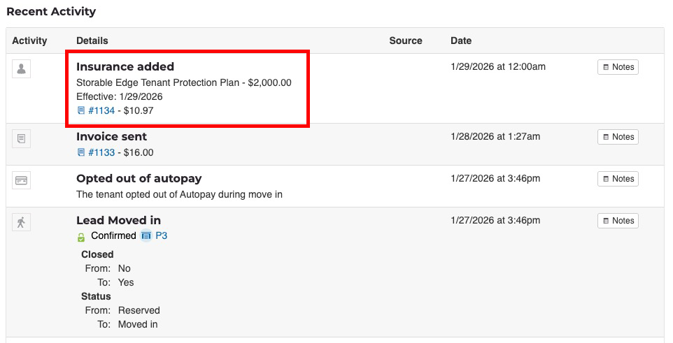This screenshot has width=673, height=343.
Task: Open Notes for Opted out of autopay
Action: pos(618,179)
